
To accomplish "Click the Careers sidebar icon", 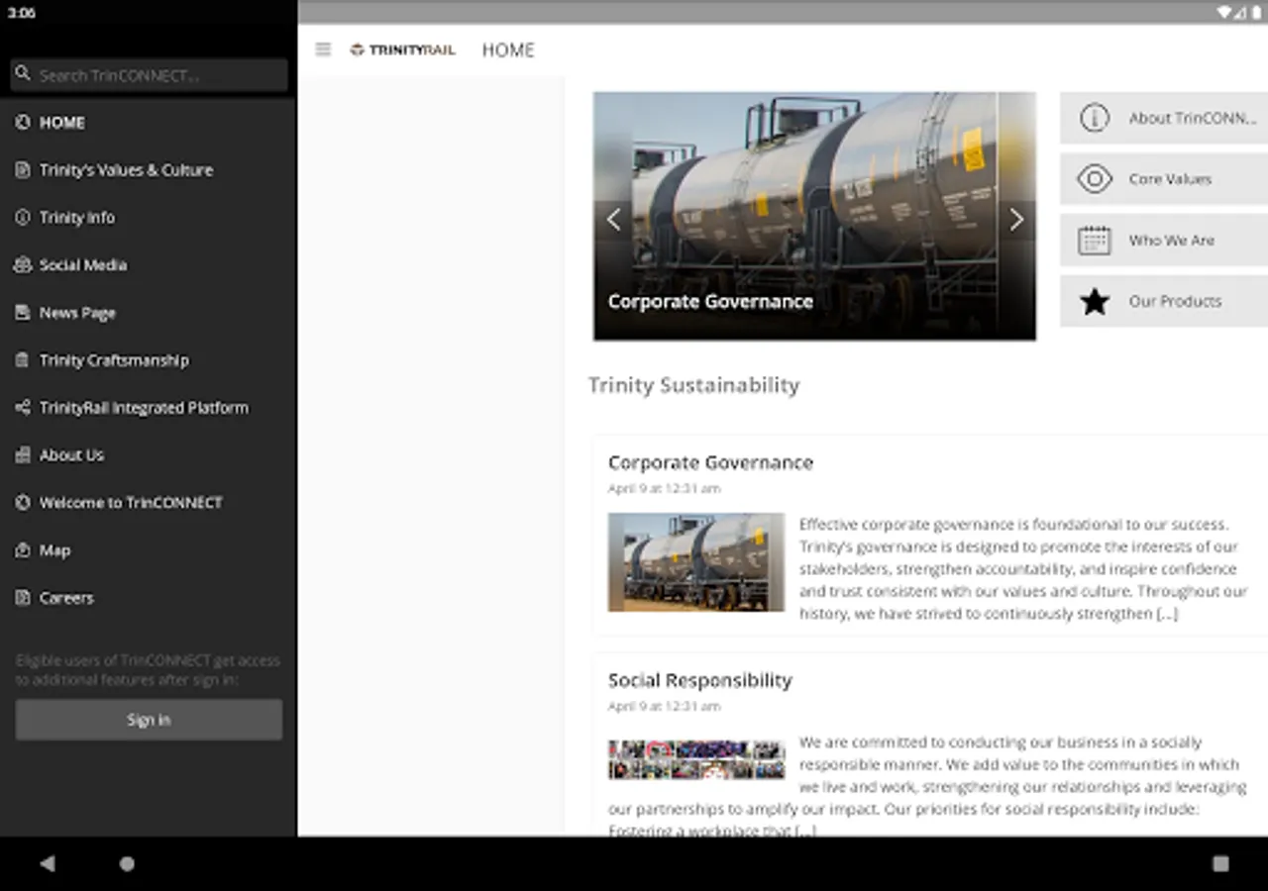I will [23, 598].
